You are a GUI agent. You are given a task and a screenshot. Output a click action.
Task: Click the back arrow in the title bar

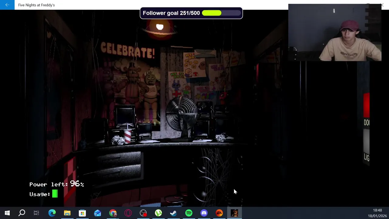[x=7, y=5]
